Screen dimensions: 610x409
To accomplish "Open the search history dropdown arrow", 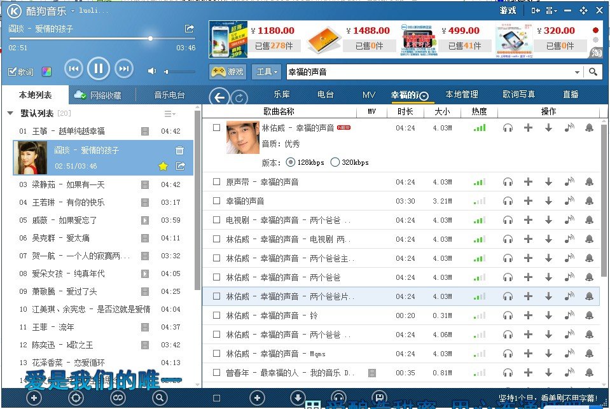I will tap(578, 72).
